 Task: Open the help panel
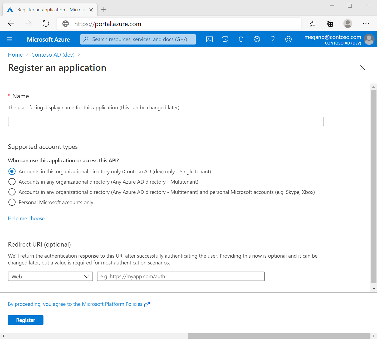273,39
